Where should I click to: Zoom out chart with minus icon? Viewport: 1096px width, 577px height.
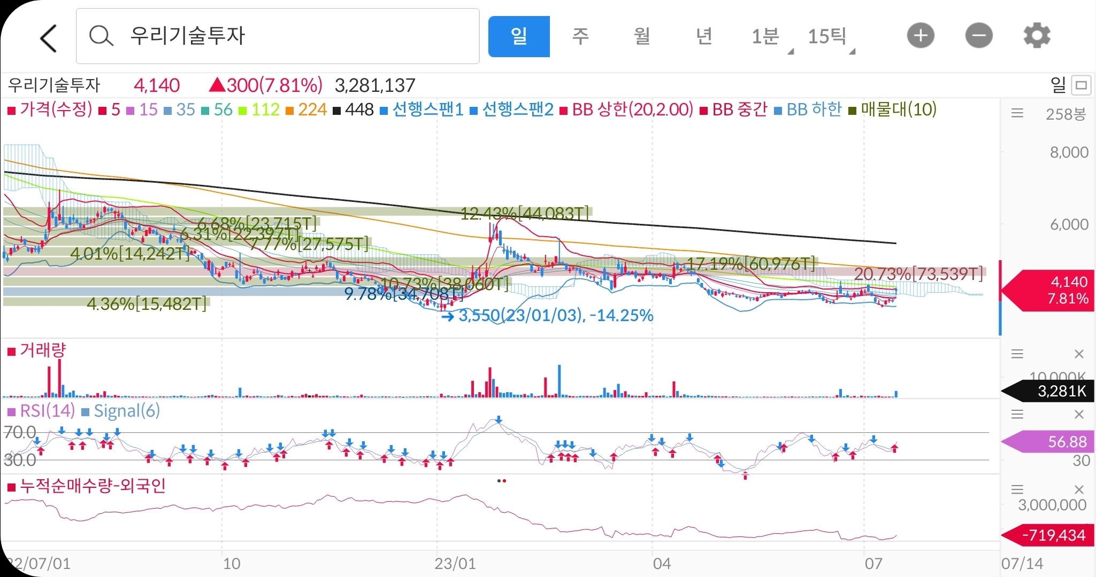pyautogui.click(x=979, y=36)
